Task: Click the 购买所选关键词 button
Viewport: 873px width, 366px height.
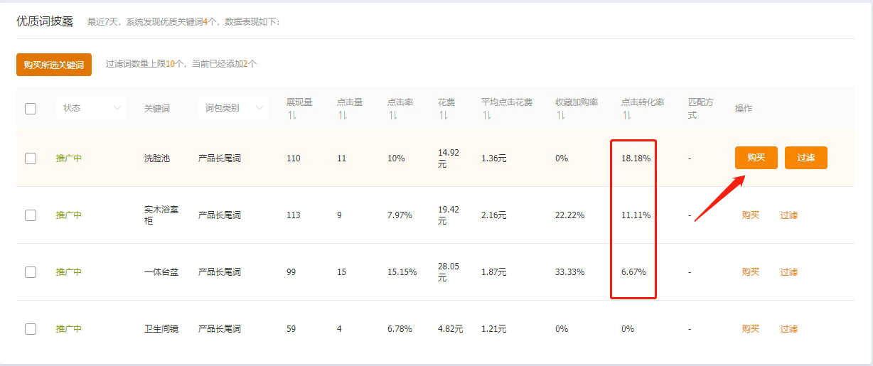Action: tap(54, 64)
